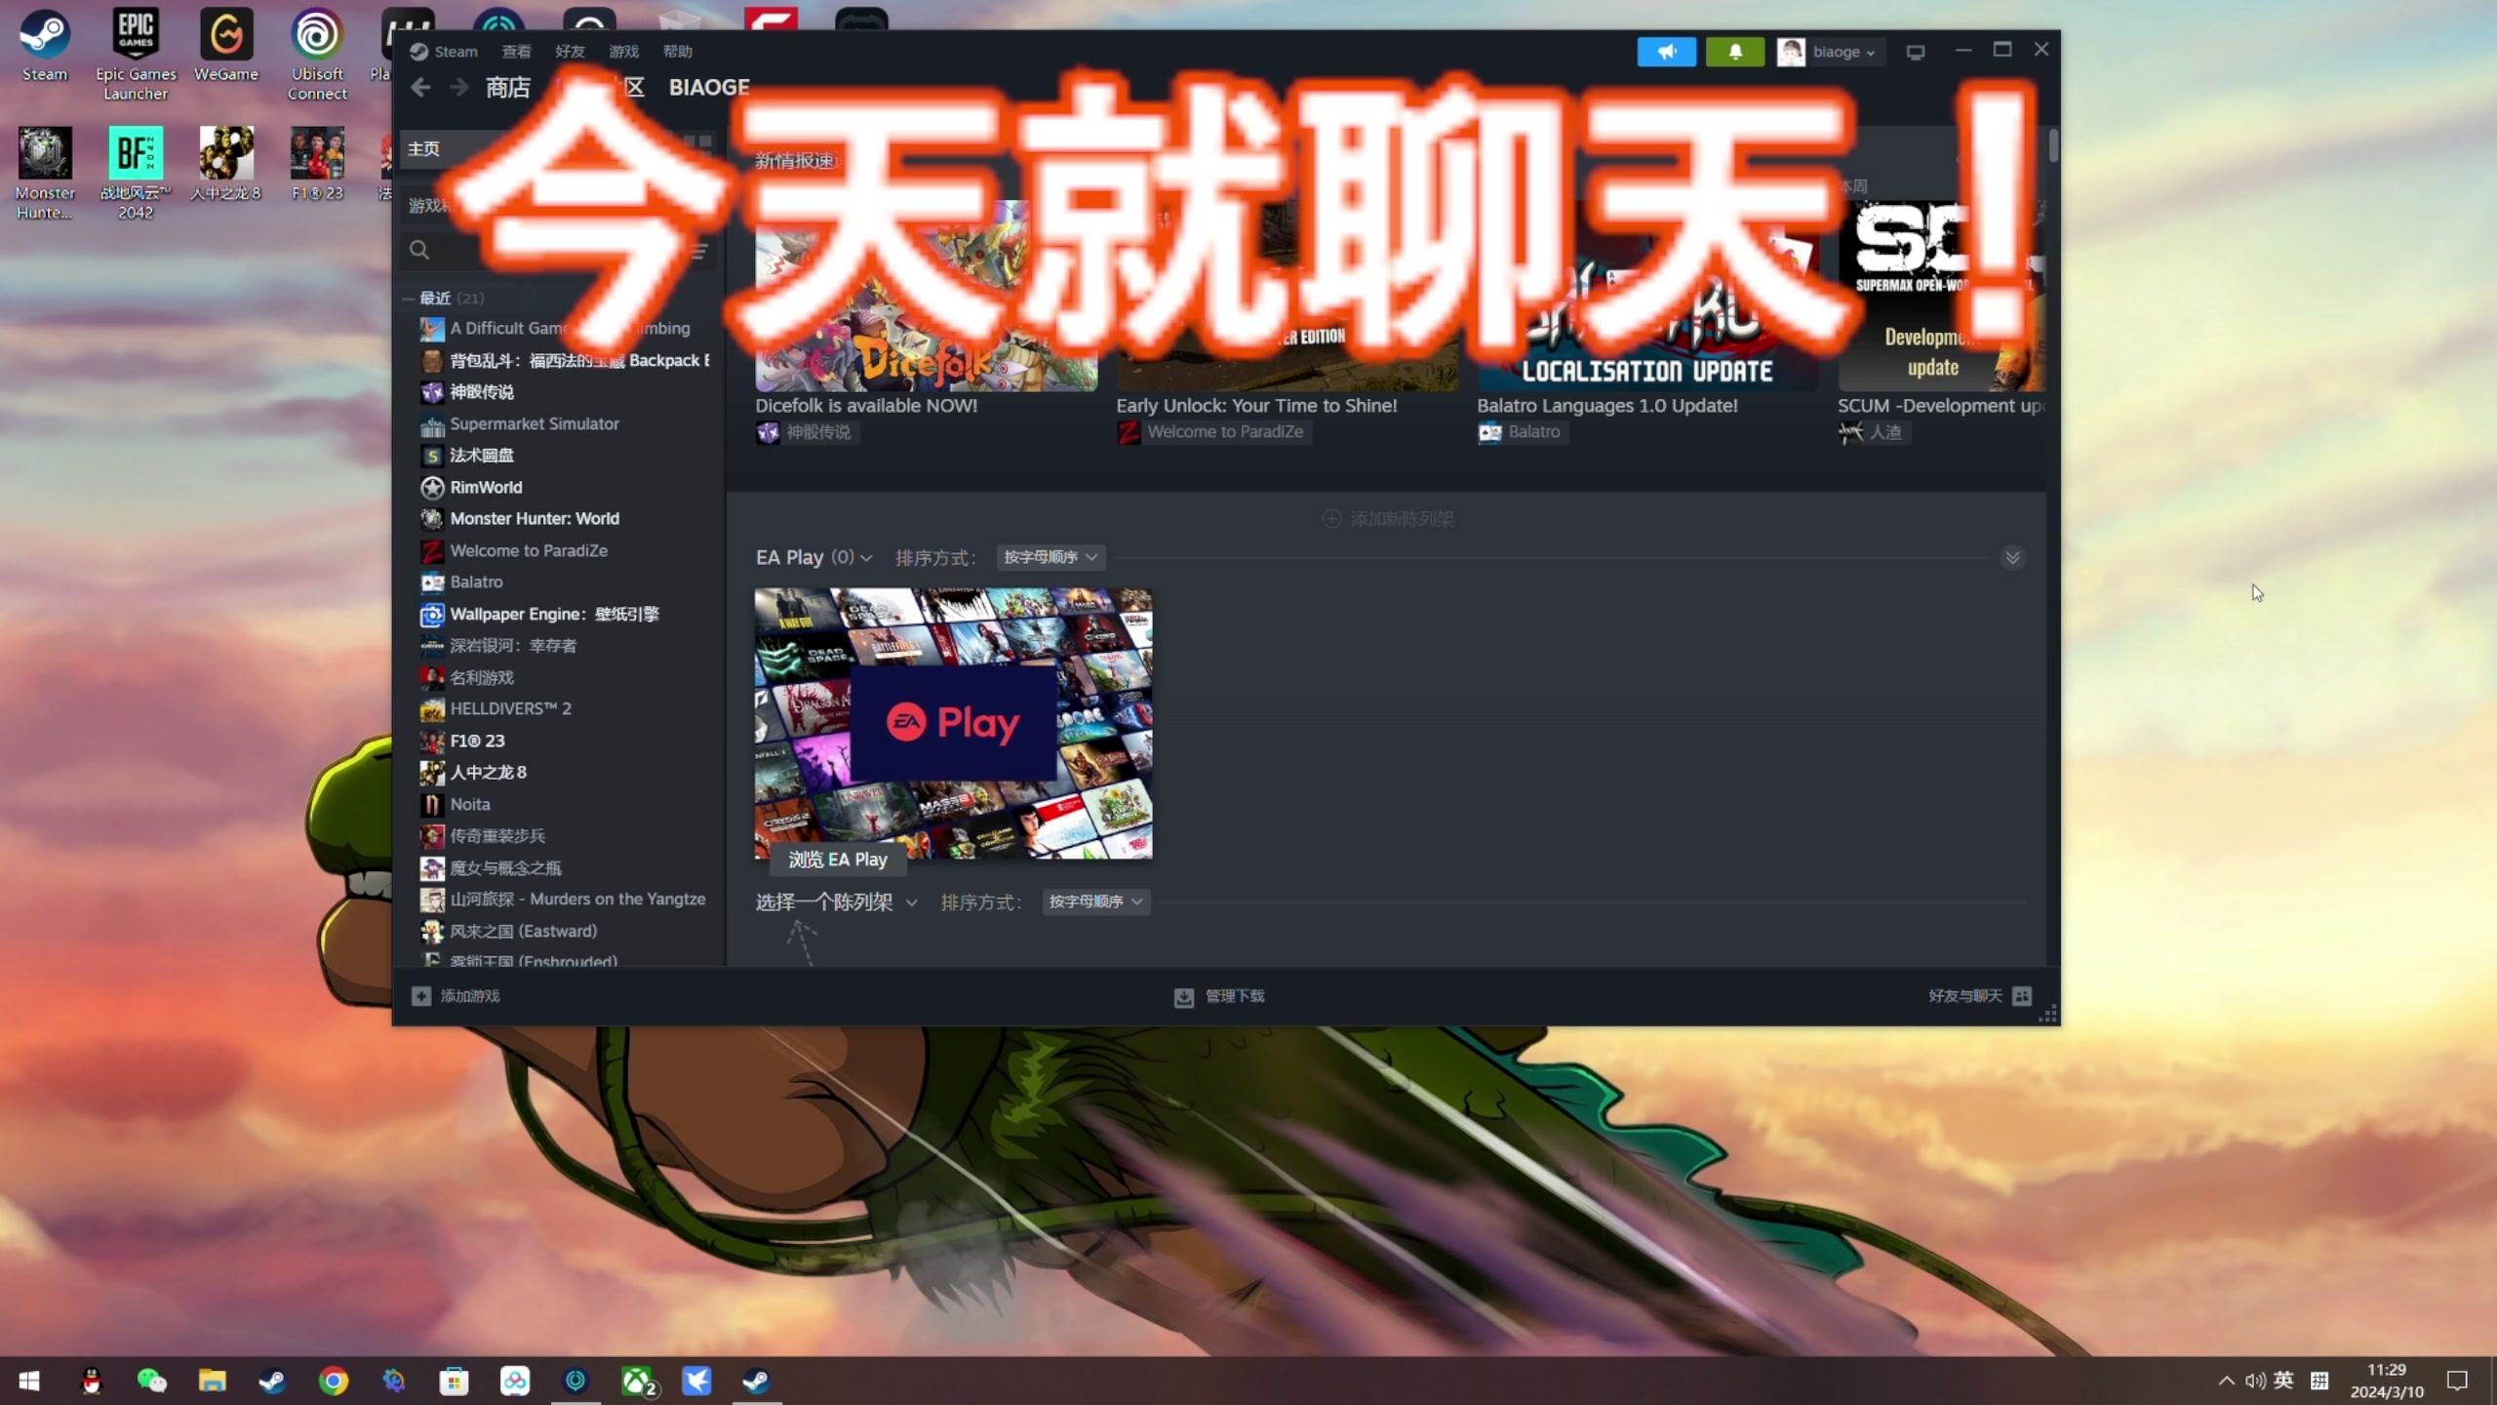The image size is (2497, 1405).
Task: Open the 管理下载 download manager
Action: click(1218, 996)
